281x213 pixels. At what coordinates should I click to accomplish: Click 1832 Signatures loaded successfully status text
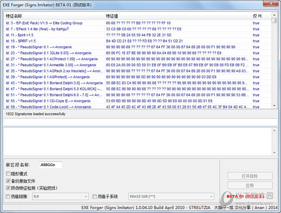click(36, 114)
